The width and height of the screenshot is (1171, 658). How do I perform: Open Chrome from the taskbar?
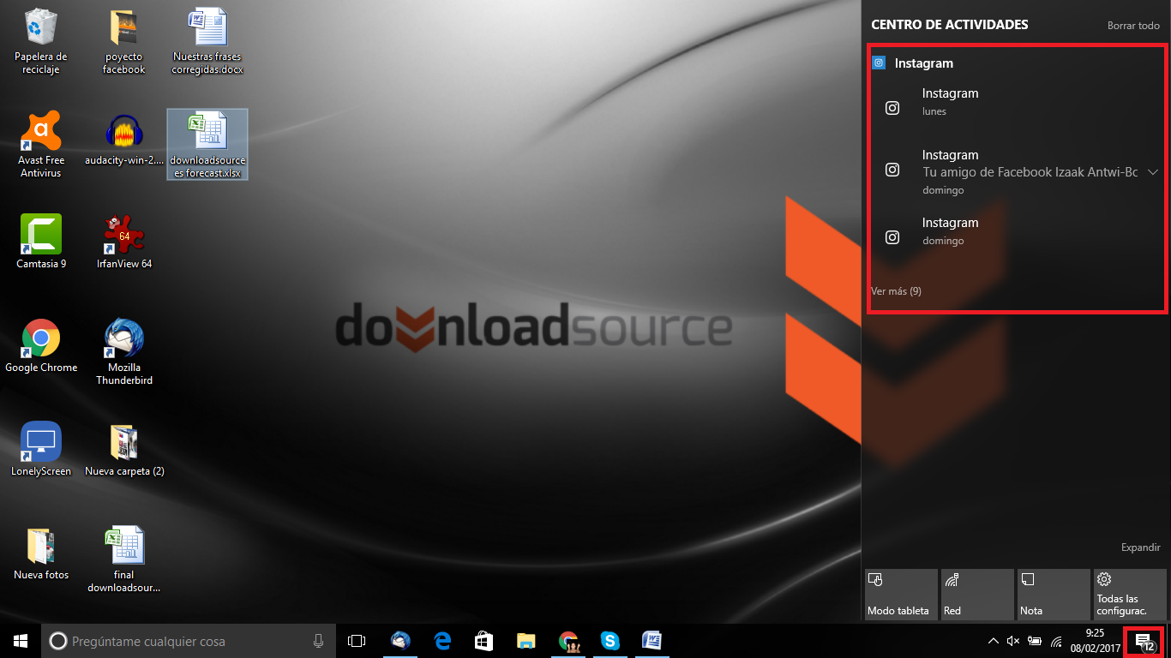click(x=568, y=641)
